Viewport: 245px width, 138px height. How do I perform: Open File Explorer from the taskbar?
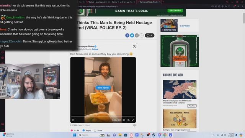120,135
